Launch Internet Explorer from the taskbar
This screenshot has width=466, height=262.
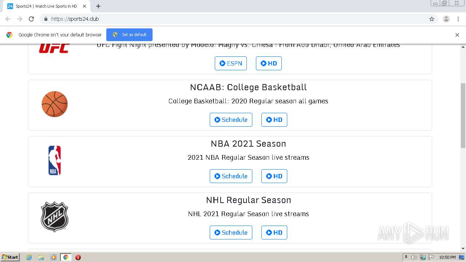pyautogui.click(x=29, y=257)
